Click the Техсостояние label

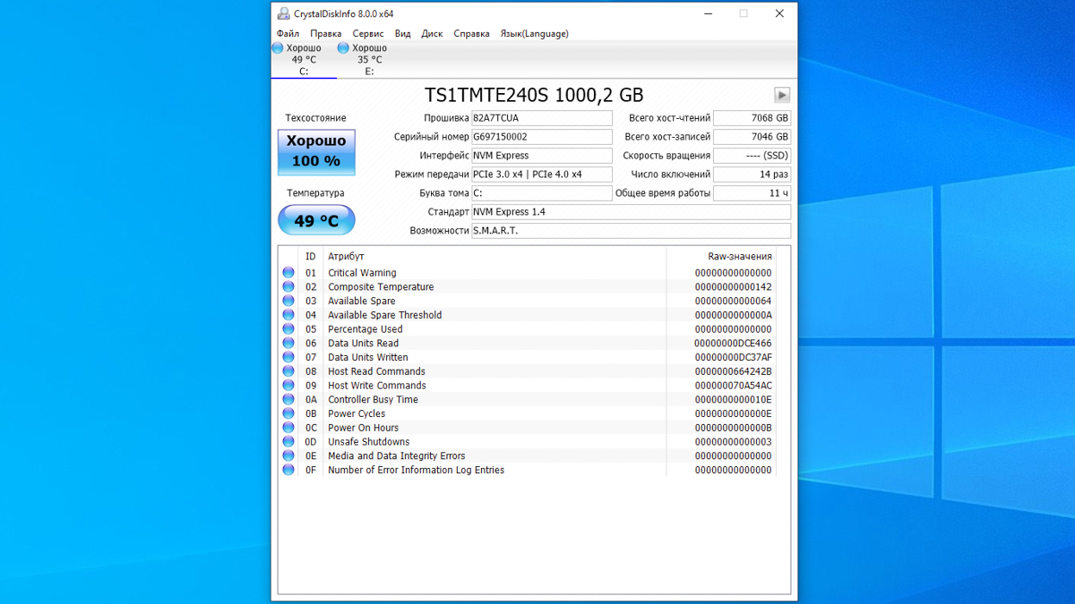click(x=315, y=118)
